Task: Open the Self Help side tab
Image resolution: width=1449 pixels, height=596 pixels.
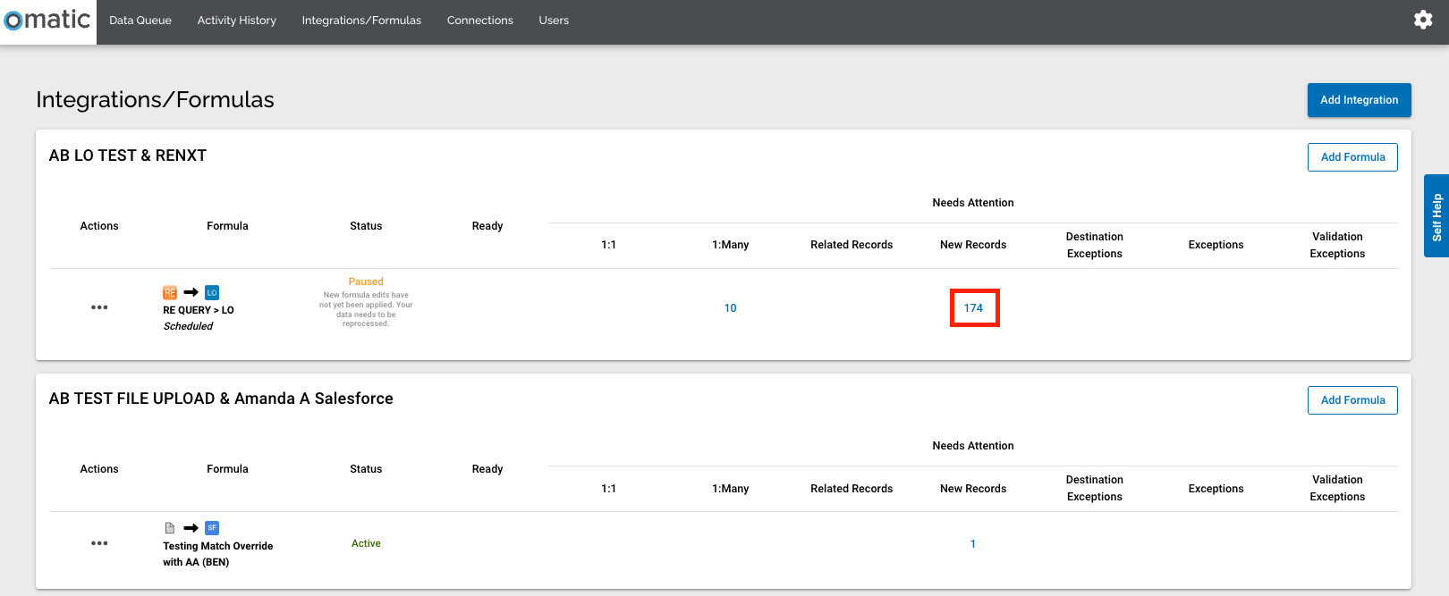Action: (1436, 216)
